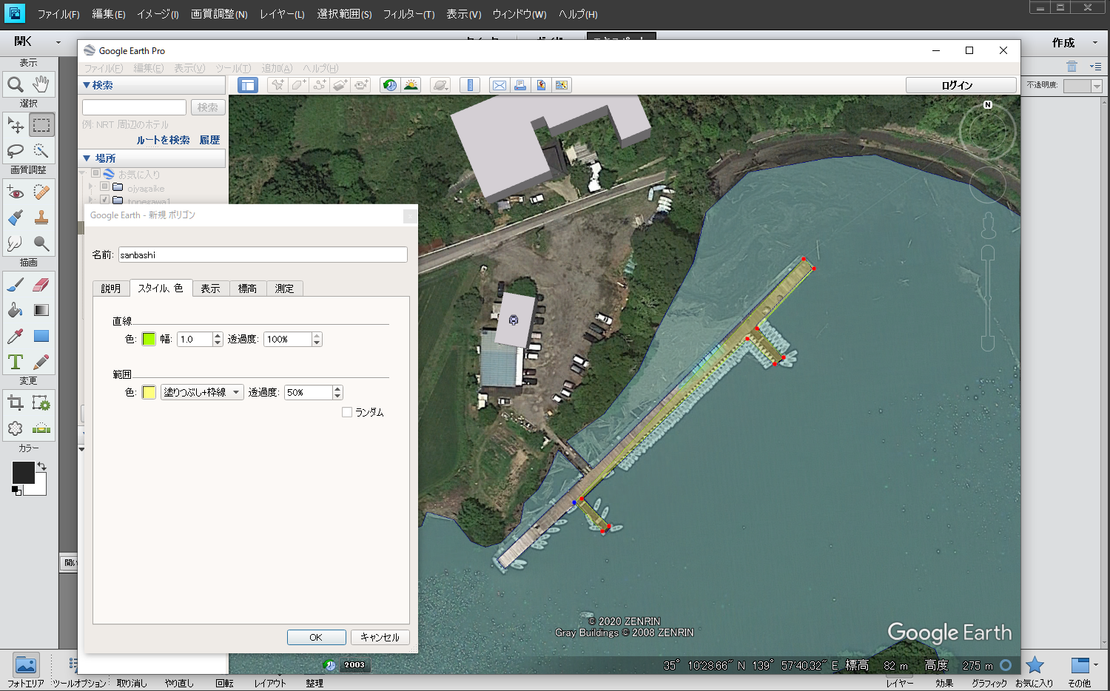Click the ruler icon in Google Earth toolbar
Screen dimensions: 1110x691
470,85
